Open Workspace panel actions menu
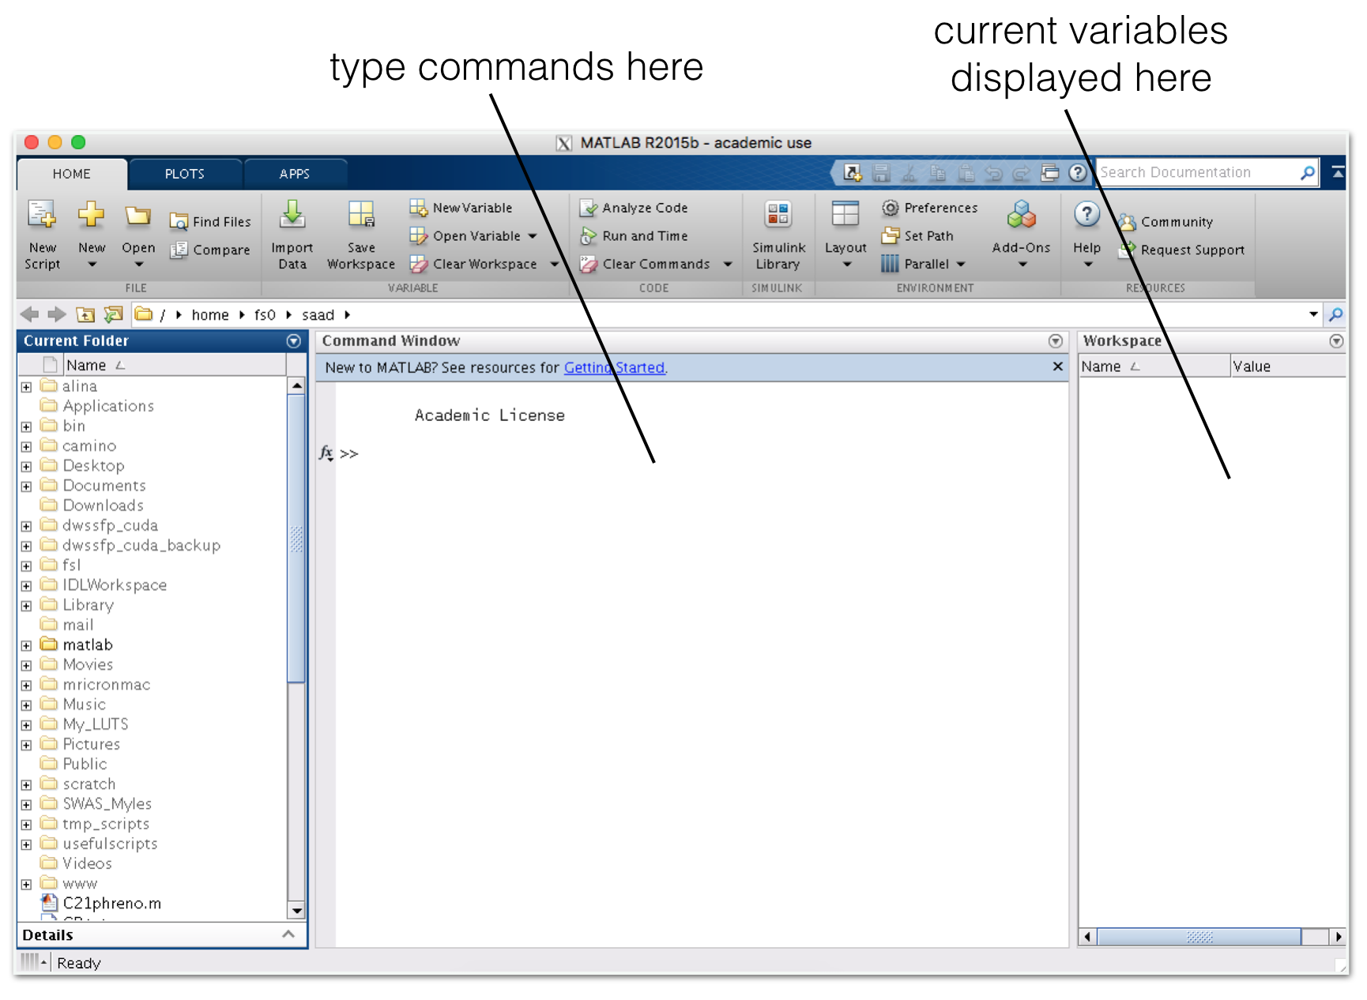 pos(1336,341)
